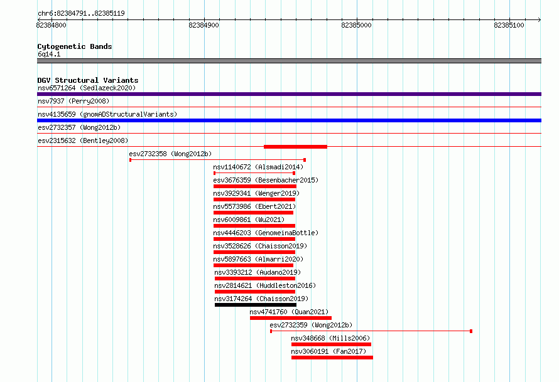Select the esv3676359 (Besenbacher2015) label

(x=266, y=180)
